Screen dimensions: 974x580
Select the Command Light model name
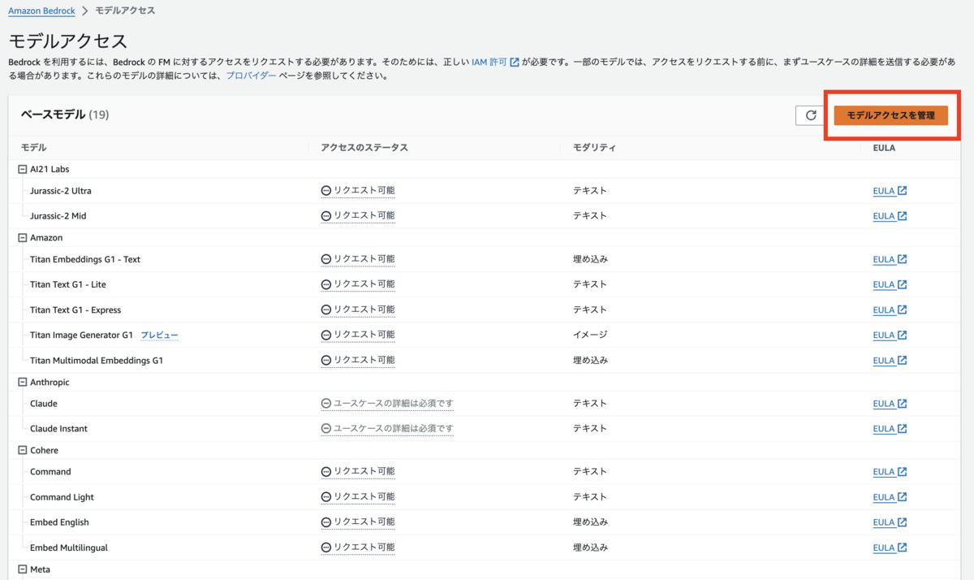62,497
